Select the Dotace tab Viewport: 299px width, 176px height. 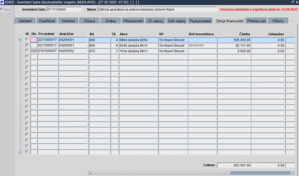point(89,21)
